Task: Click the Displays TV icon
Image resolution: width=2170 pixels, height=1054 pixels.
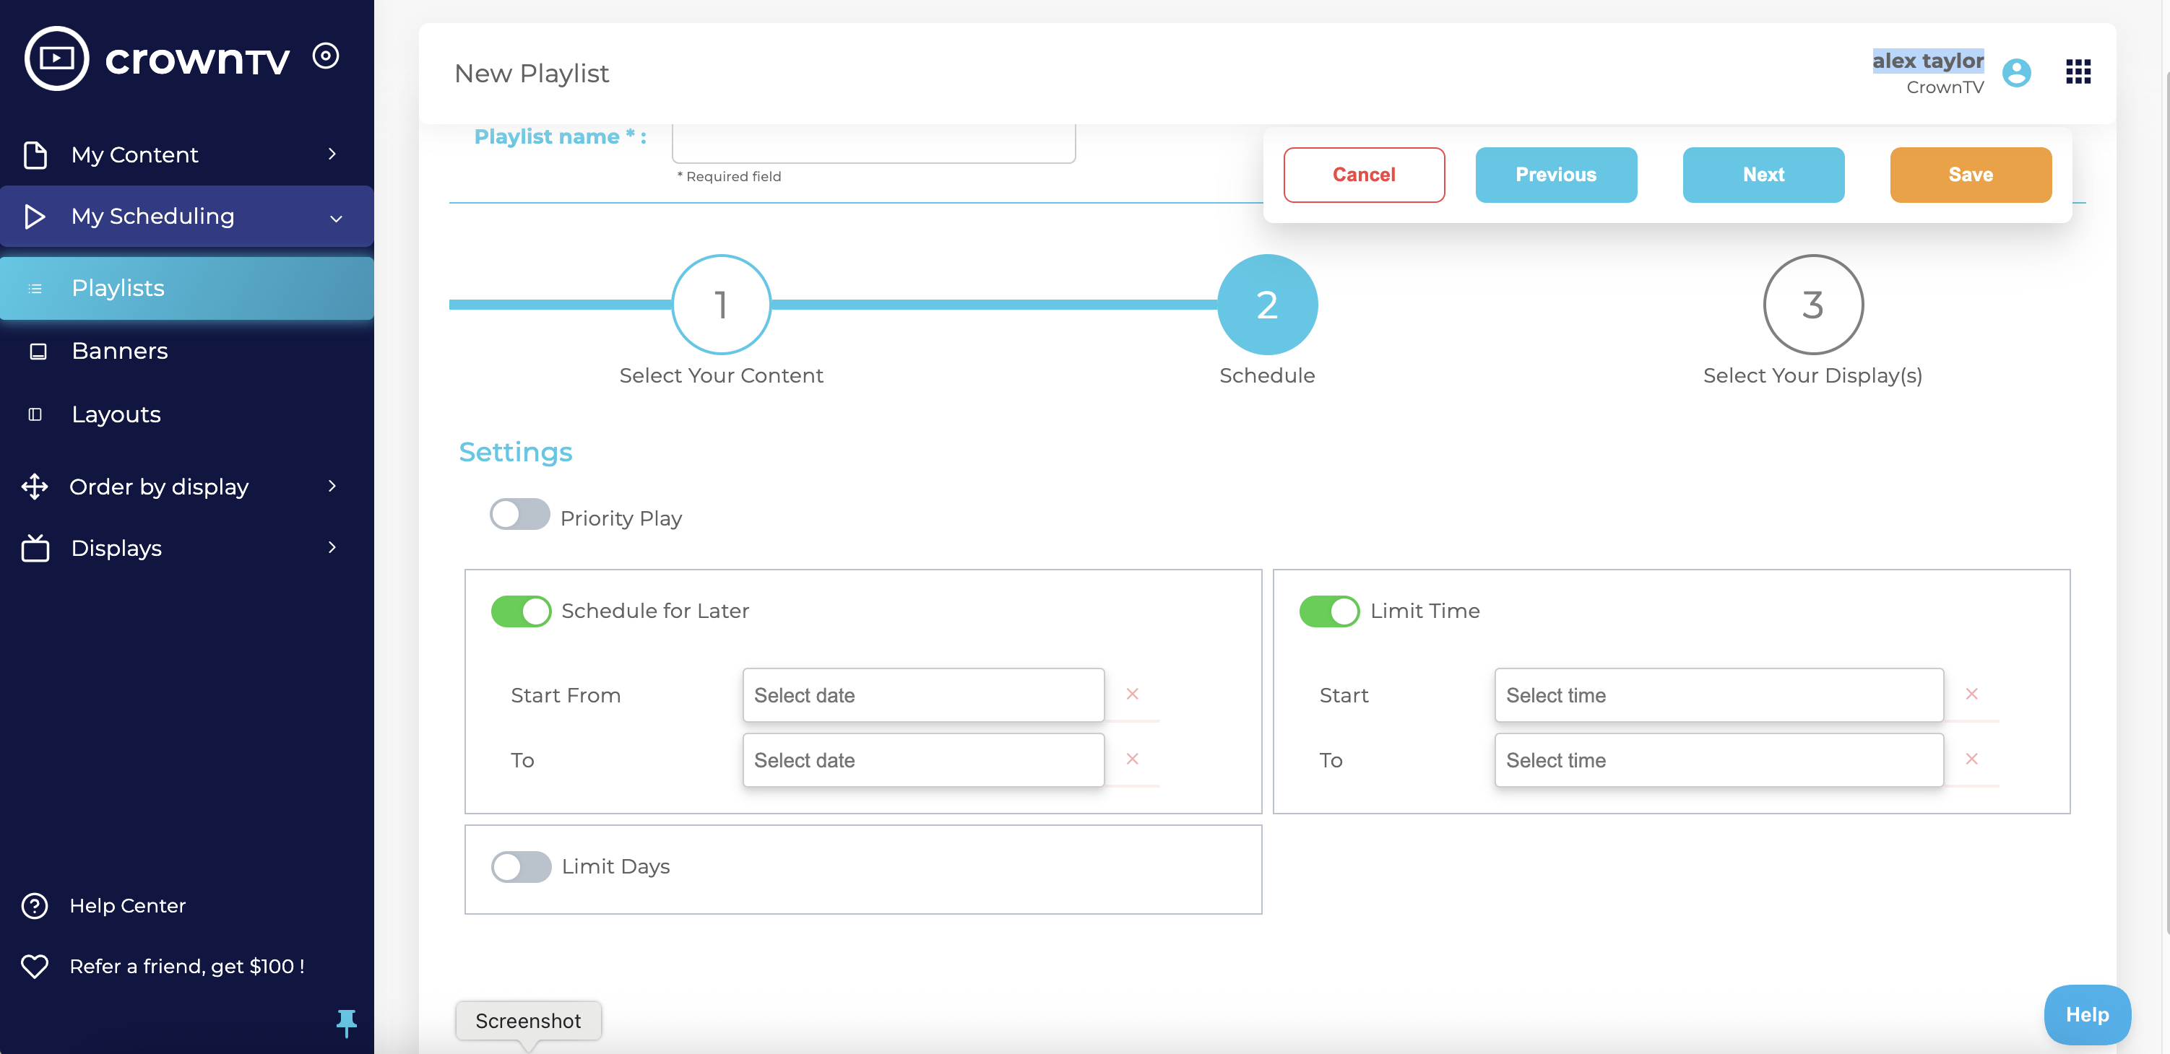Action: [x=35, y=548]
